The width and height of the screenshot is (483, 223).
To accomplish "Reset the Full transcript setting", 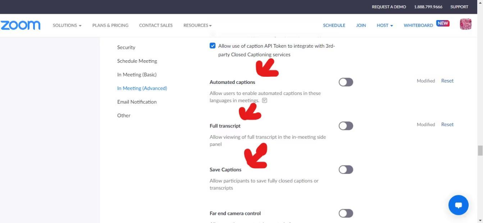I will click(x=447, y=124).
